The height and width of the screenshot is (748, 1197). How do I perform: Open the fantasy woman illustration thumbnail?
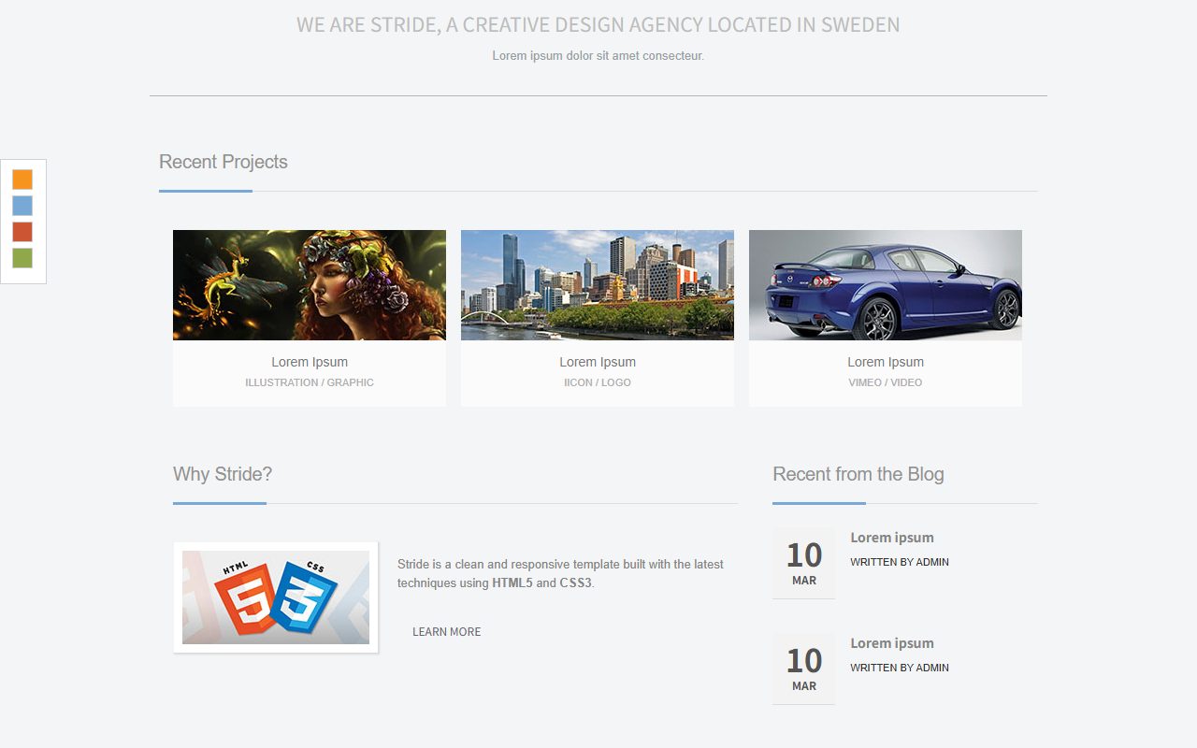pos(310,285)
